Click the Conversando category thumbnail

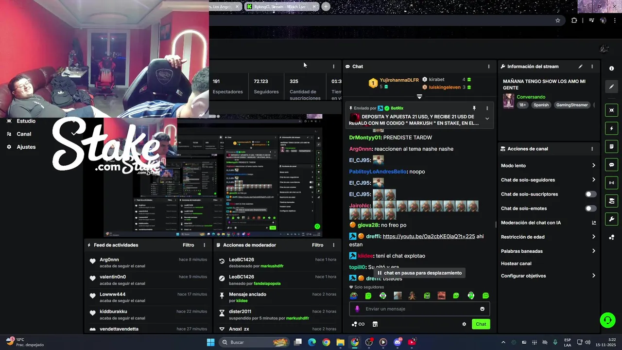[509, 101]
